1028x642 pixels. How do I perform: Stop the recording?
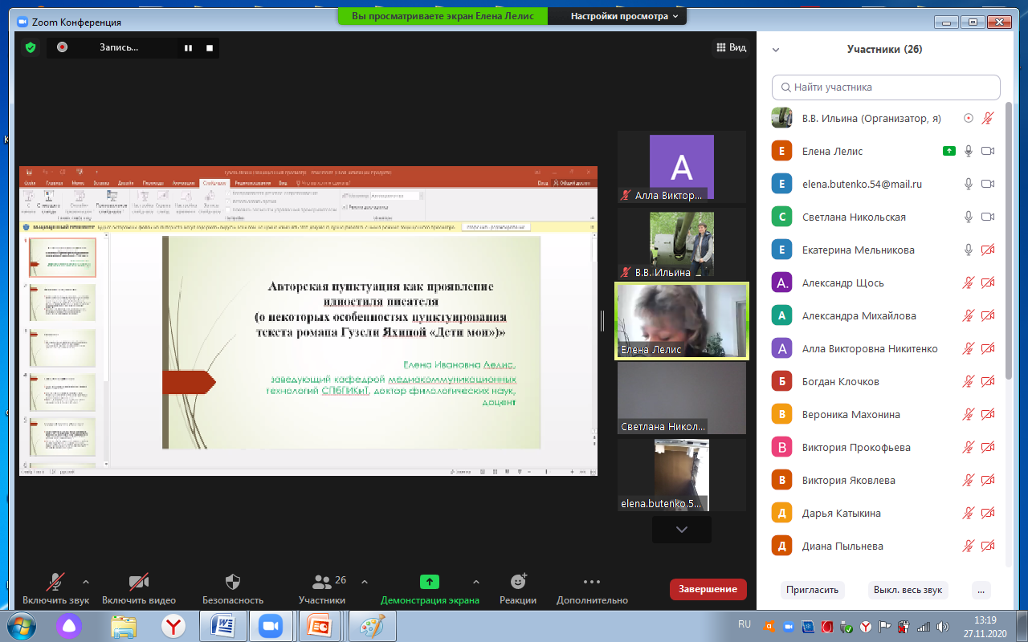click(210, 48)
